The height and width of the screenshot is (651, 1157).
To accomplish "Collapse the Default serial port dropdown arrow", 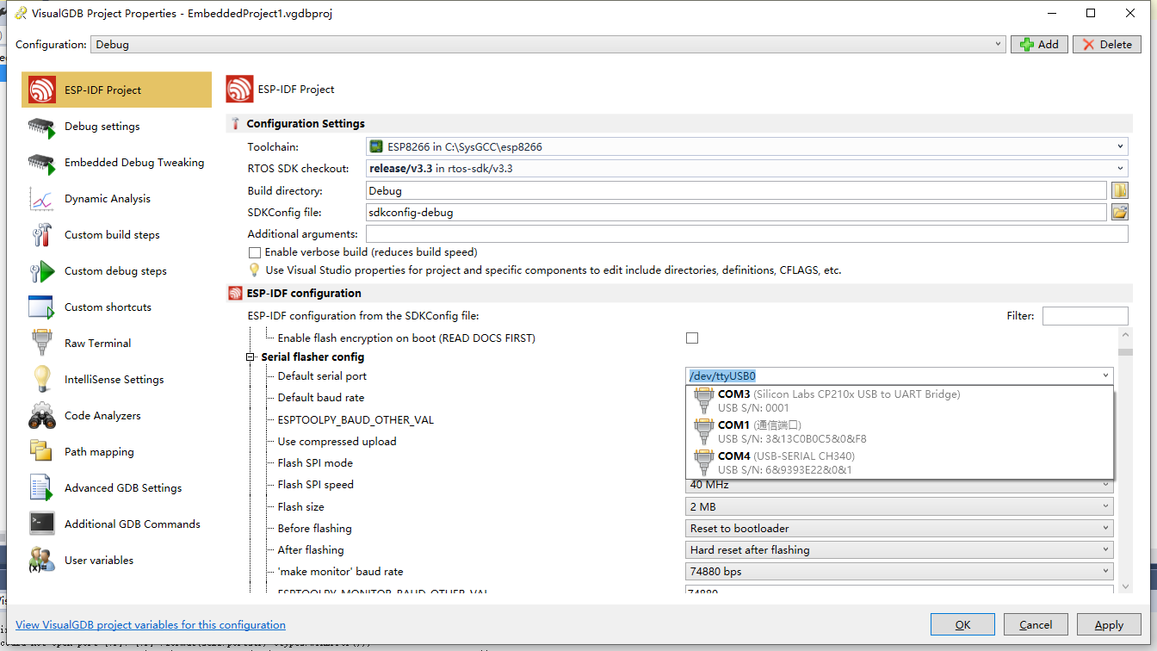I will coord(1105,376).
